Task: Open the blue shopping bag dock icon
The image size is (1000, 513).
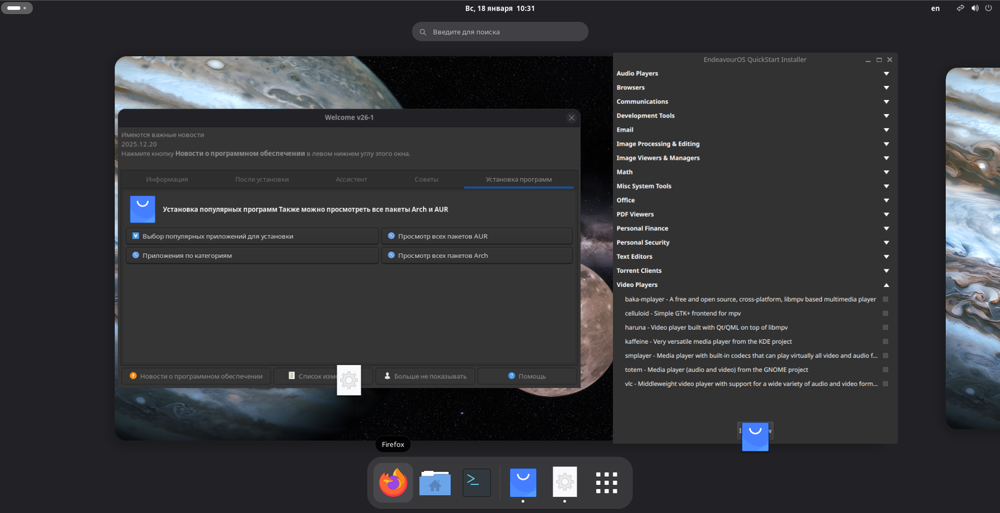Action: [523, 483]
